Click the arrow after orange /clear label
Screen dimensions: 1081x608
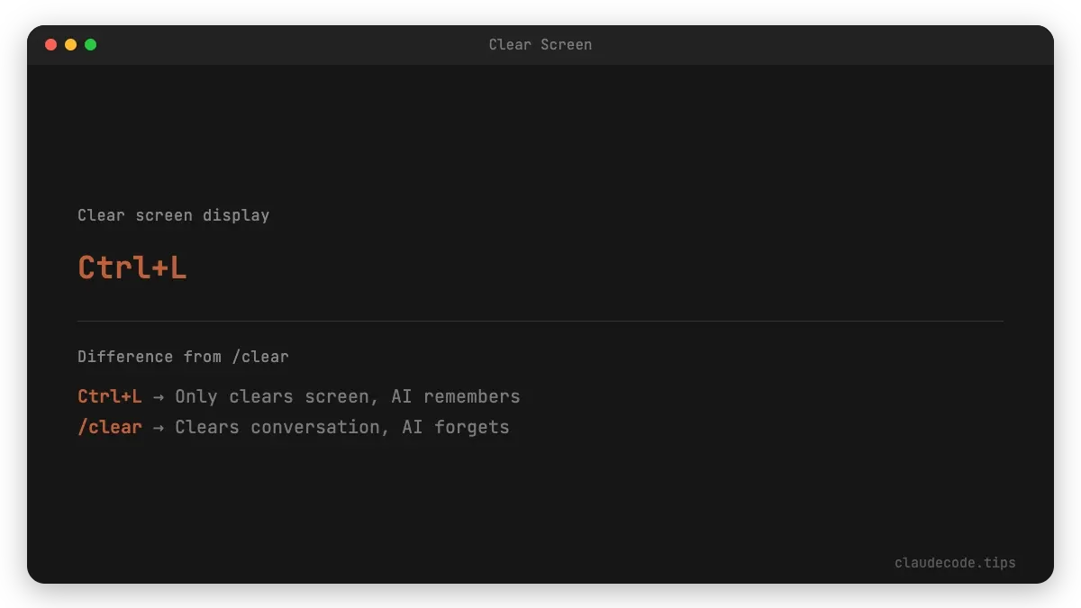[159, 428]
